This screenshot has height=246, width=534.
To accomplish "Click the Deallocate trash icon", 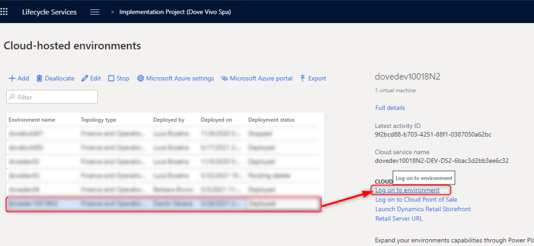I will coord(39,78).
